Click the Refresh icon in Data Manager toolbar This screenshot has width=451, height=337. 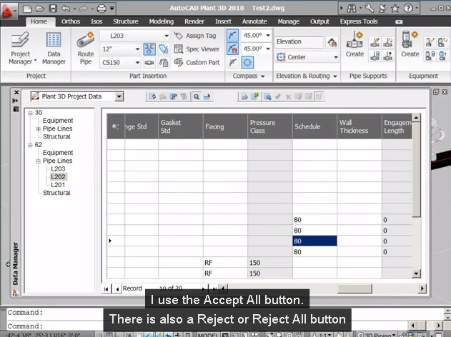click(152, 96)
